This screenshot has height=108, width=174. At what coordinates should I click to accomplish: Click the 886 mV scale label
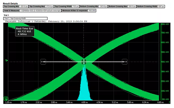coord(165,24)
